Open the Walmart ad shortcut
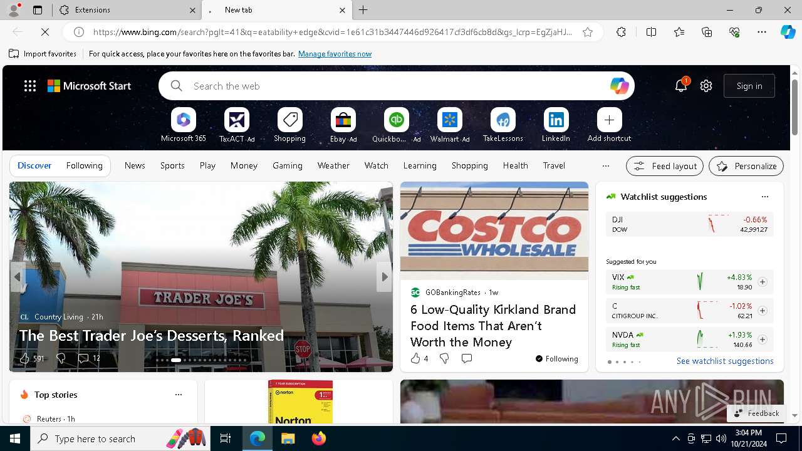Image resolution: width=802 pixels, height=451 pixels. tap(449, 125)
